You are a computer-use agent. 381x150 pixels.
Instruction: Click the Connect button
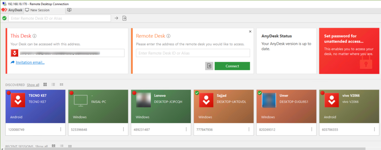(232, 66)
